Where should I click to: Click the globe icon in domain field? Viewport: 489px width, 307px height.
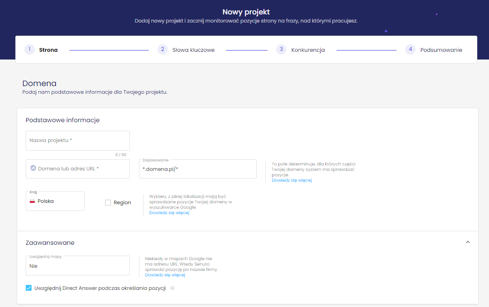pyautogui.click(x=33, y=168)
